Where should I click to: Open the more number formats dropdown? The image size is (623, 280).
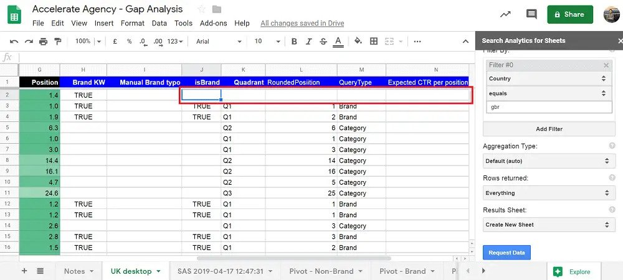pyautogui.click(x=175, y=41)
